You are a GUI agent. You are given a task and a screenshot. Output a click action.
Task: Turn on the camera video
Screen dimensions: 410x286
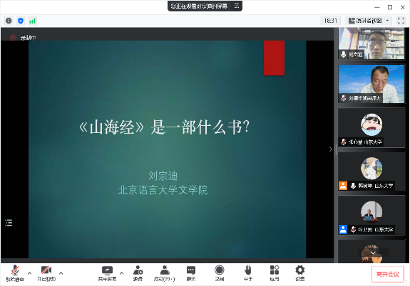tap(46, 273)
